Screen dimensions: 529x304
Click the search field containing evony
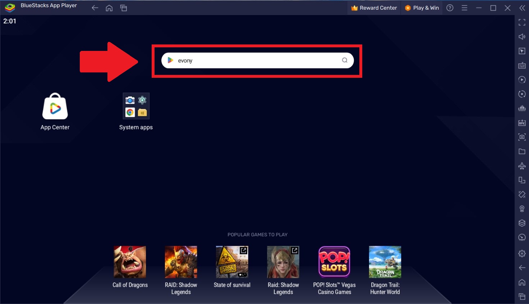pos(257,60)
